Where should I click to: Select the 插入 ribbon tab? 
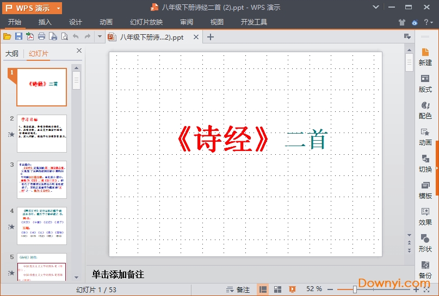point(45,22)
